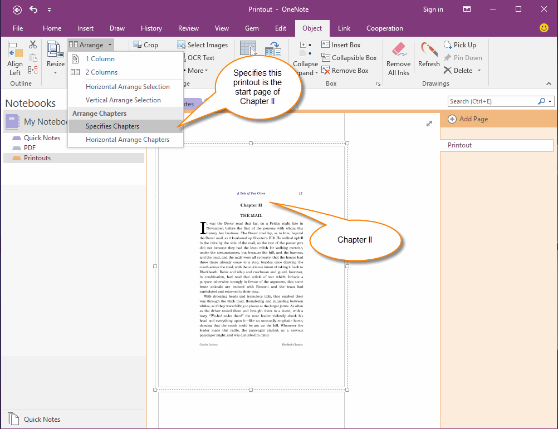Screen dimensions: 558x429
Task: Expand page to full view arrow
Action: [429, 124]
